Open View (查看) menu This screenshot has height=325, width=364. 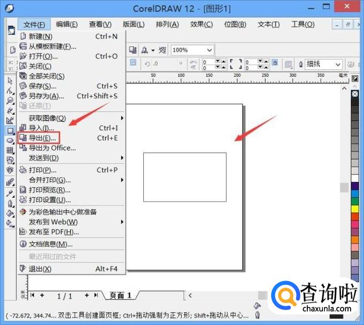pos(100,24)
